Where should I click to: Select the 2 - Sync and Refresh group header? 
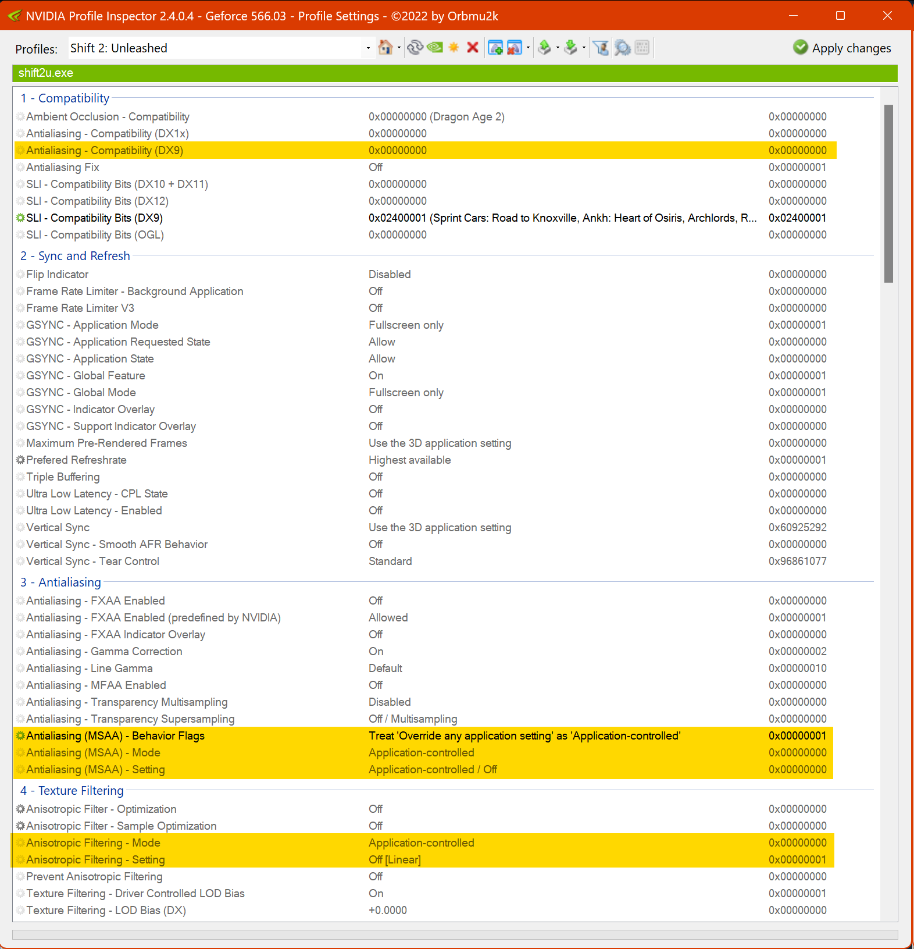(75, 255)
